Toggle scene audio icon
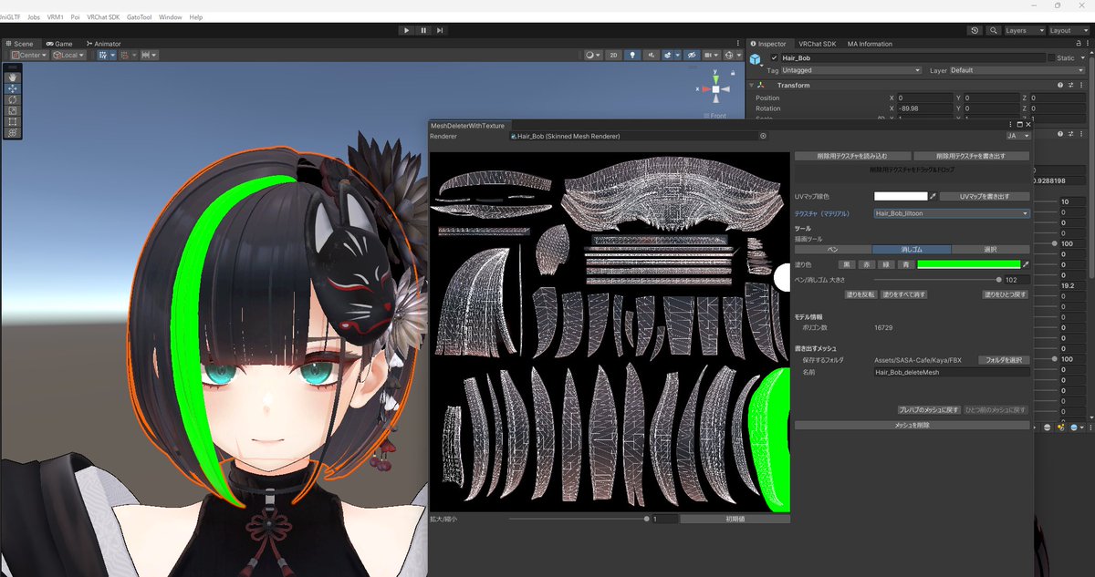Image resolution: width=1095 pixels, height=577 pixels. point(652,56)
